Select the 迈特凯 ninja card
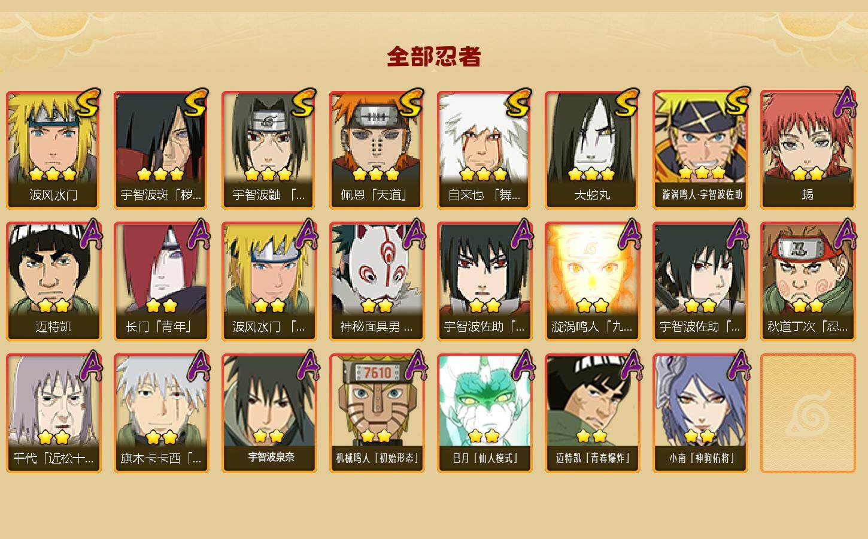868x539 pixels. click(x=53, y=281)
